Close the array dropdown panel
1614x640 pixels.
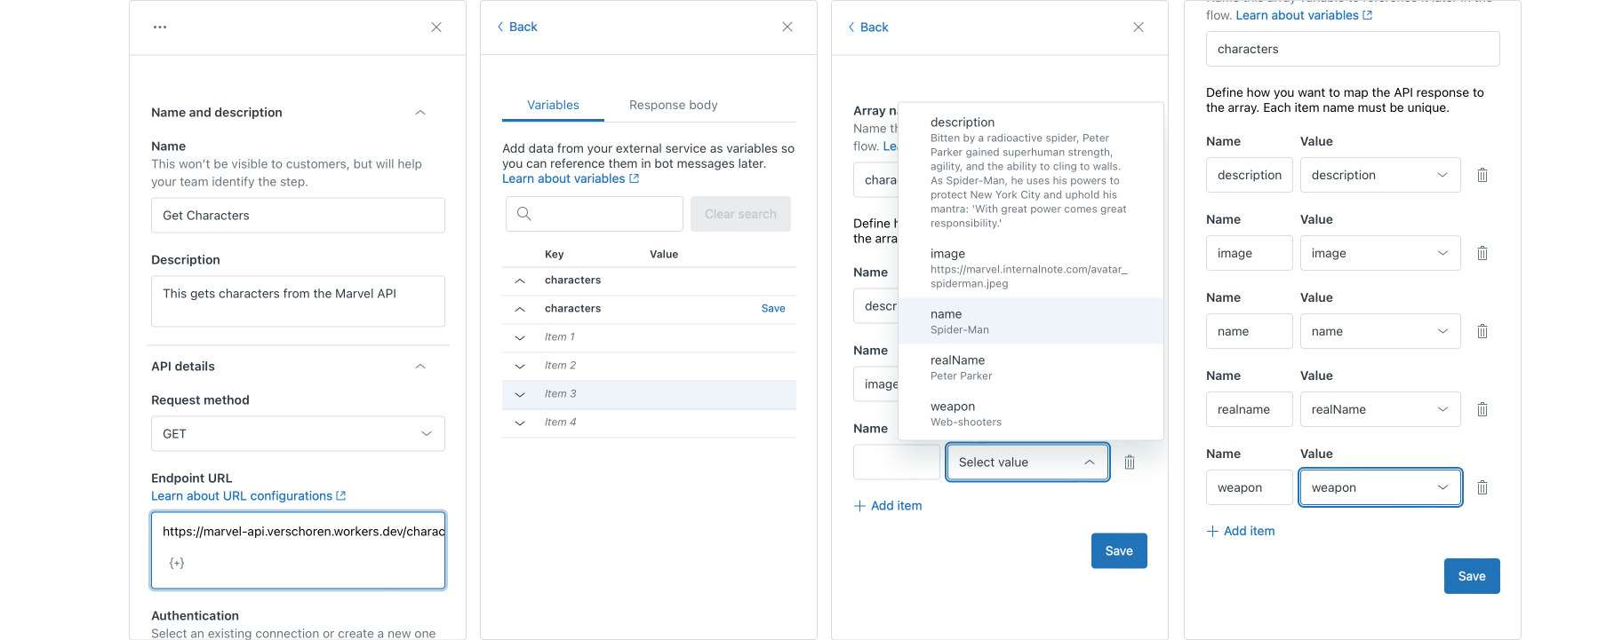1139,28
